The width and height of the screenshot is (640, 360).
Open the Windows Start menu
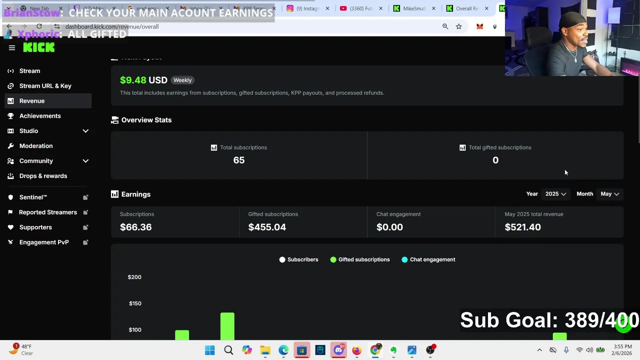[x=209, y=350]
